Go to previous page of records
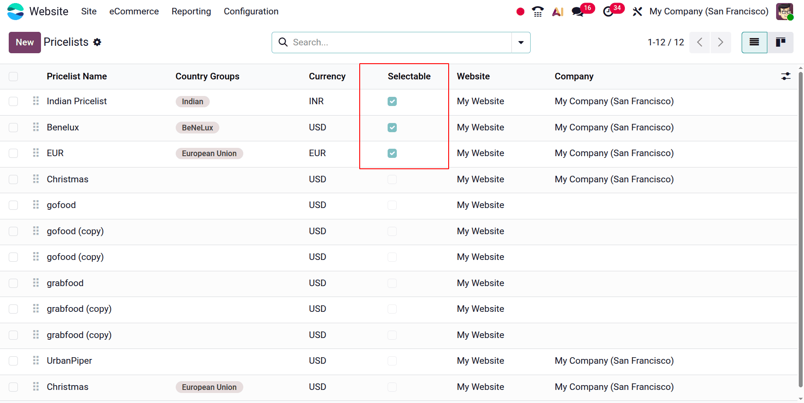Screen dimensions: 804x403 pos(700,42)
